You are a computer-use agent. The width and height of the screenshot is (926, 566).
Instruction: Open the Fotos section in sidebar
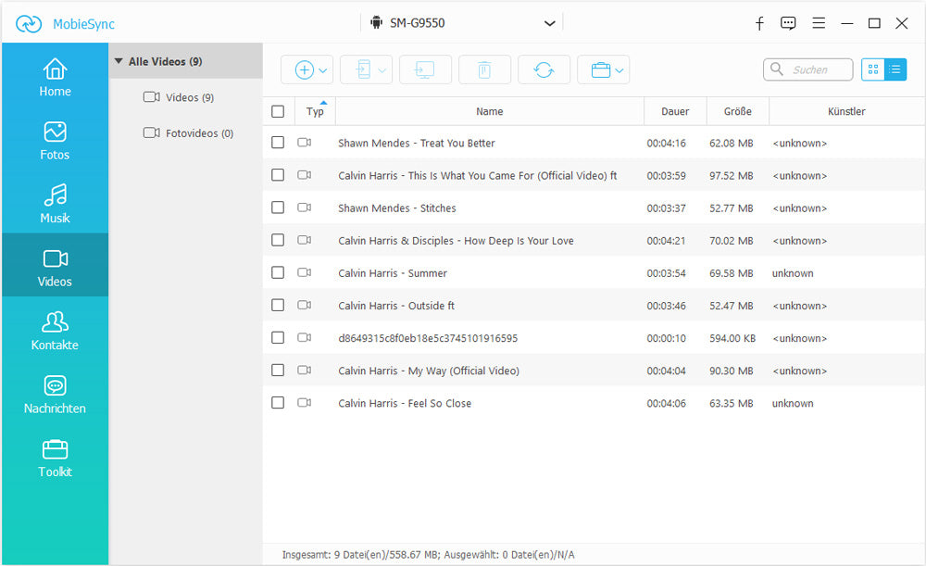(x=55, y=141)
